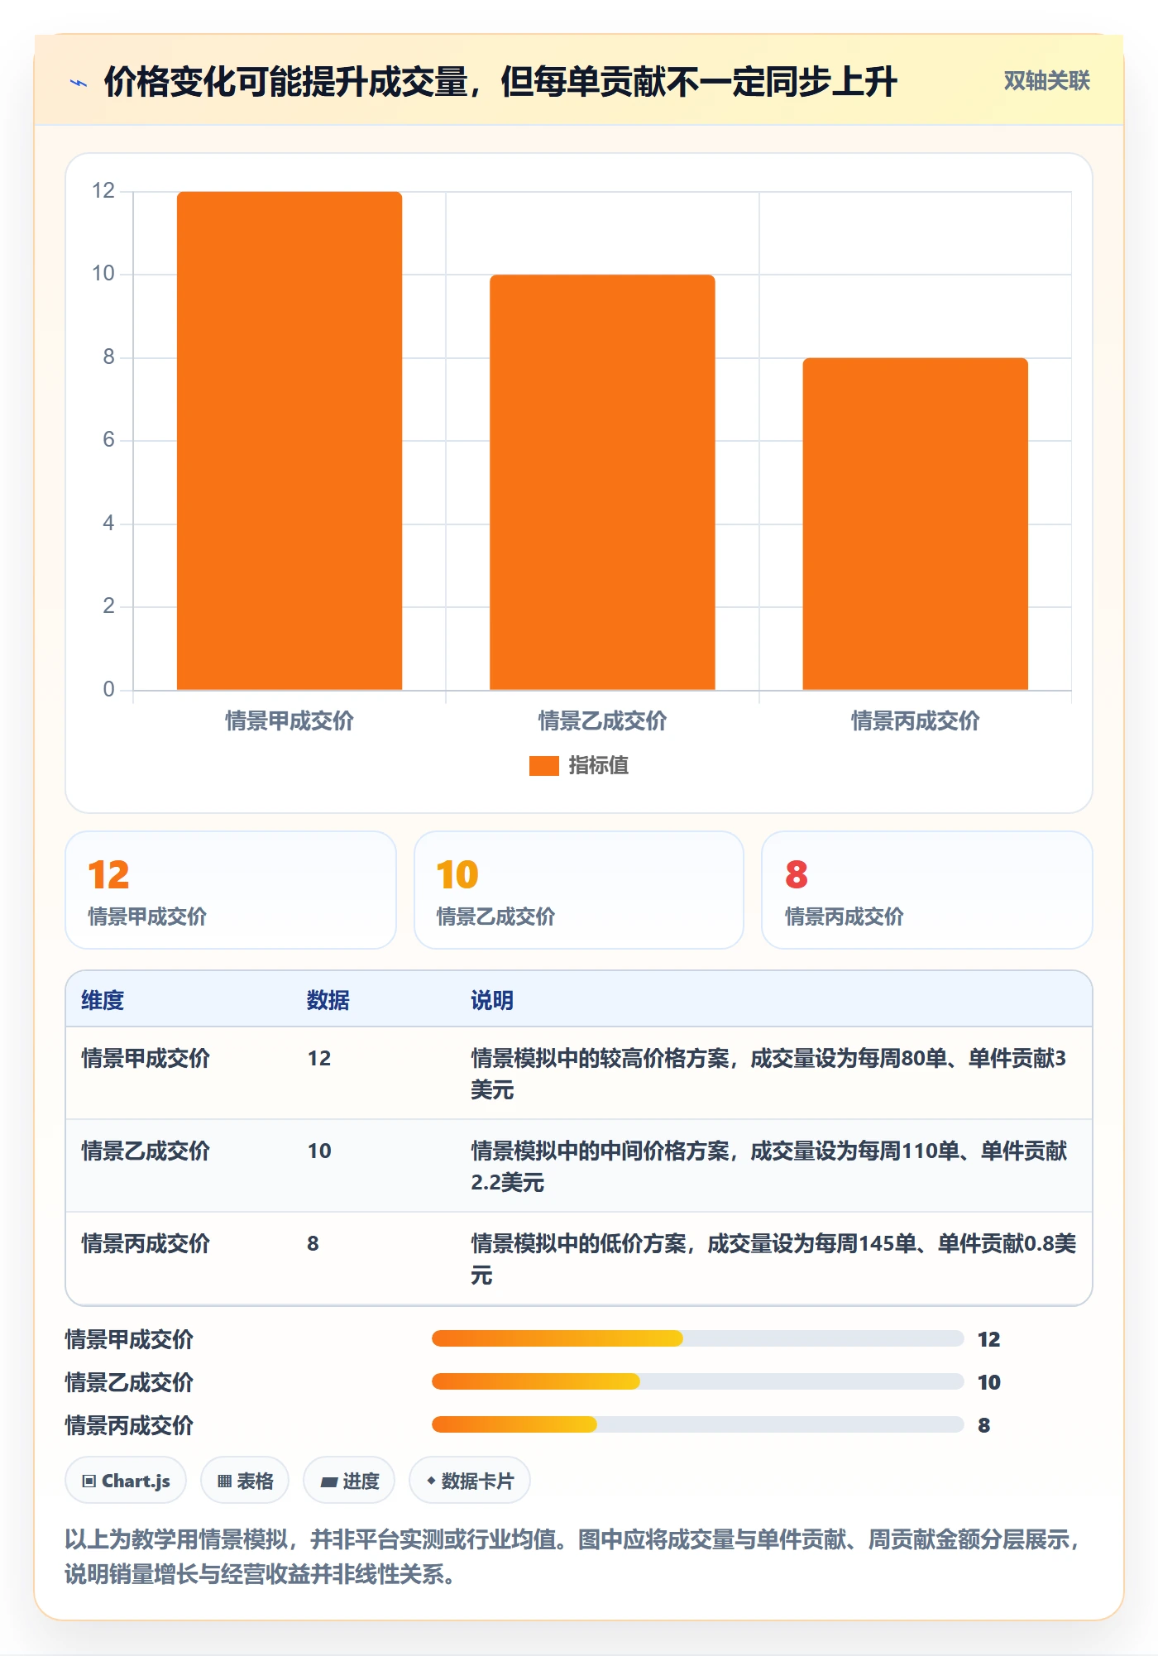Click x-axis label 情景丙成交价

(915, 720)
